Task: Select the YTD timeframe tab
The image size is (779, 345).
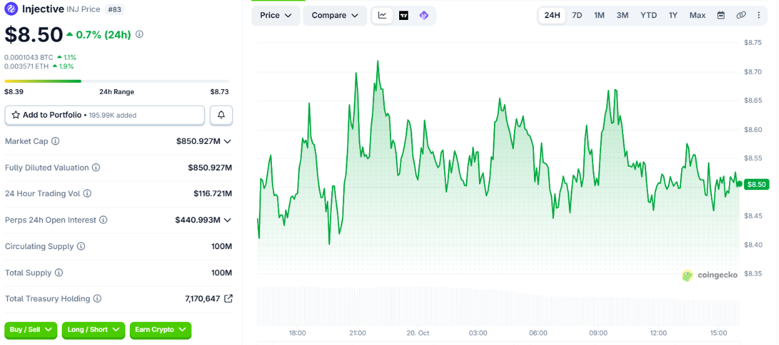Action: click(x=649, y=15)
